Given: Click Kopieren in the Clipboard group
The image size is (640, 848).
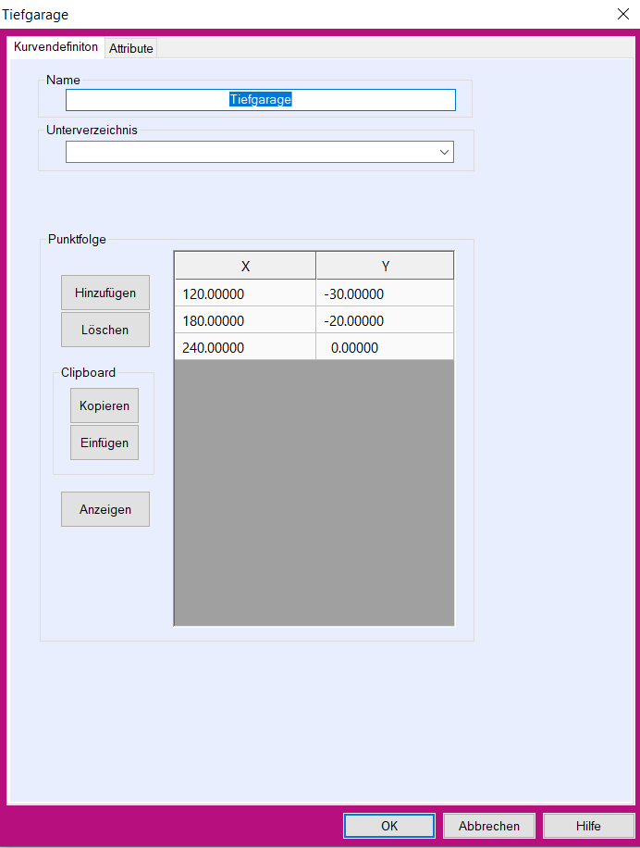Looking at the screenshot, I should [105, 405].
